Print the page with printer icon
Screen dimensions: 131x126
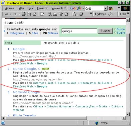click(81, 14)
